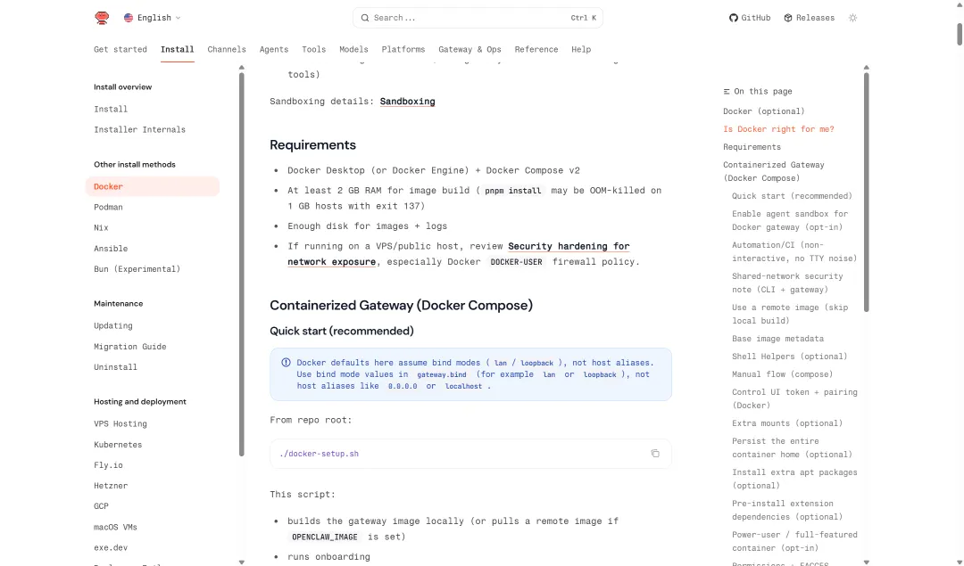Open the macOS VMs page

click(115, 528)
